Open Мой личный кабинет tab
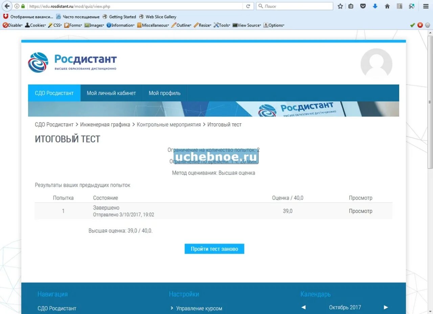The width and height of the screenshot is (433, 314). 111,93
